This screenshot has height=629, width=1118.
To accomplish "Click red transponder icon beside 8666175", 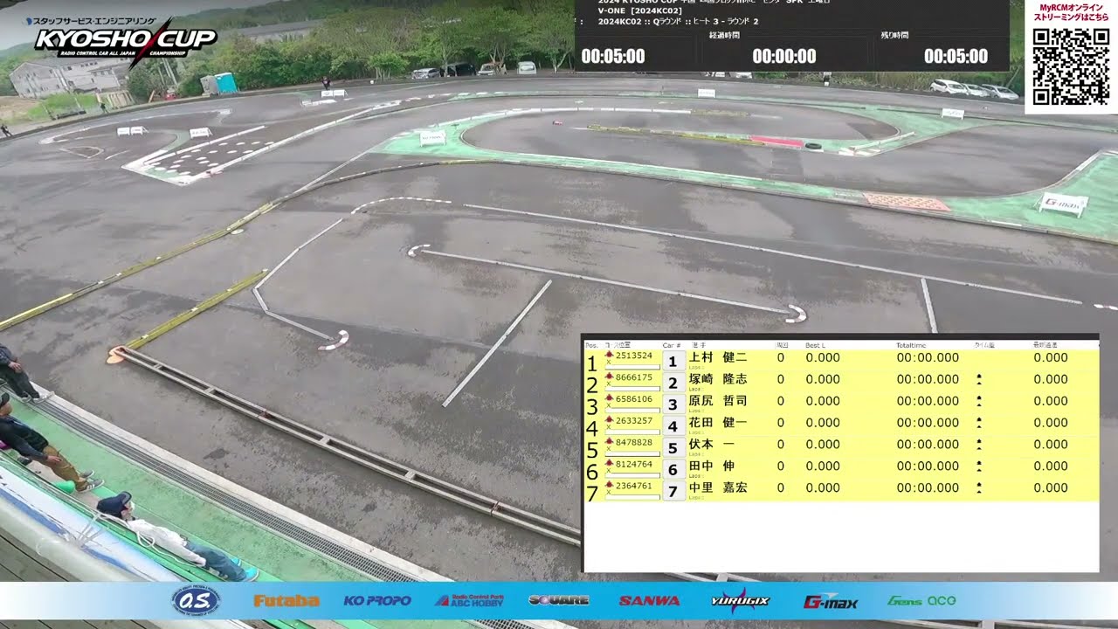I will [609, 377].
